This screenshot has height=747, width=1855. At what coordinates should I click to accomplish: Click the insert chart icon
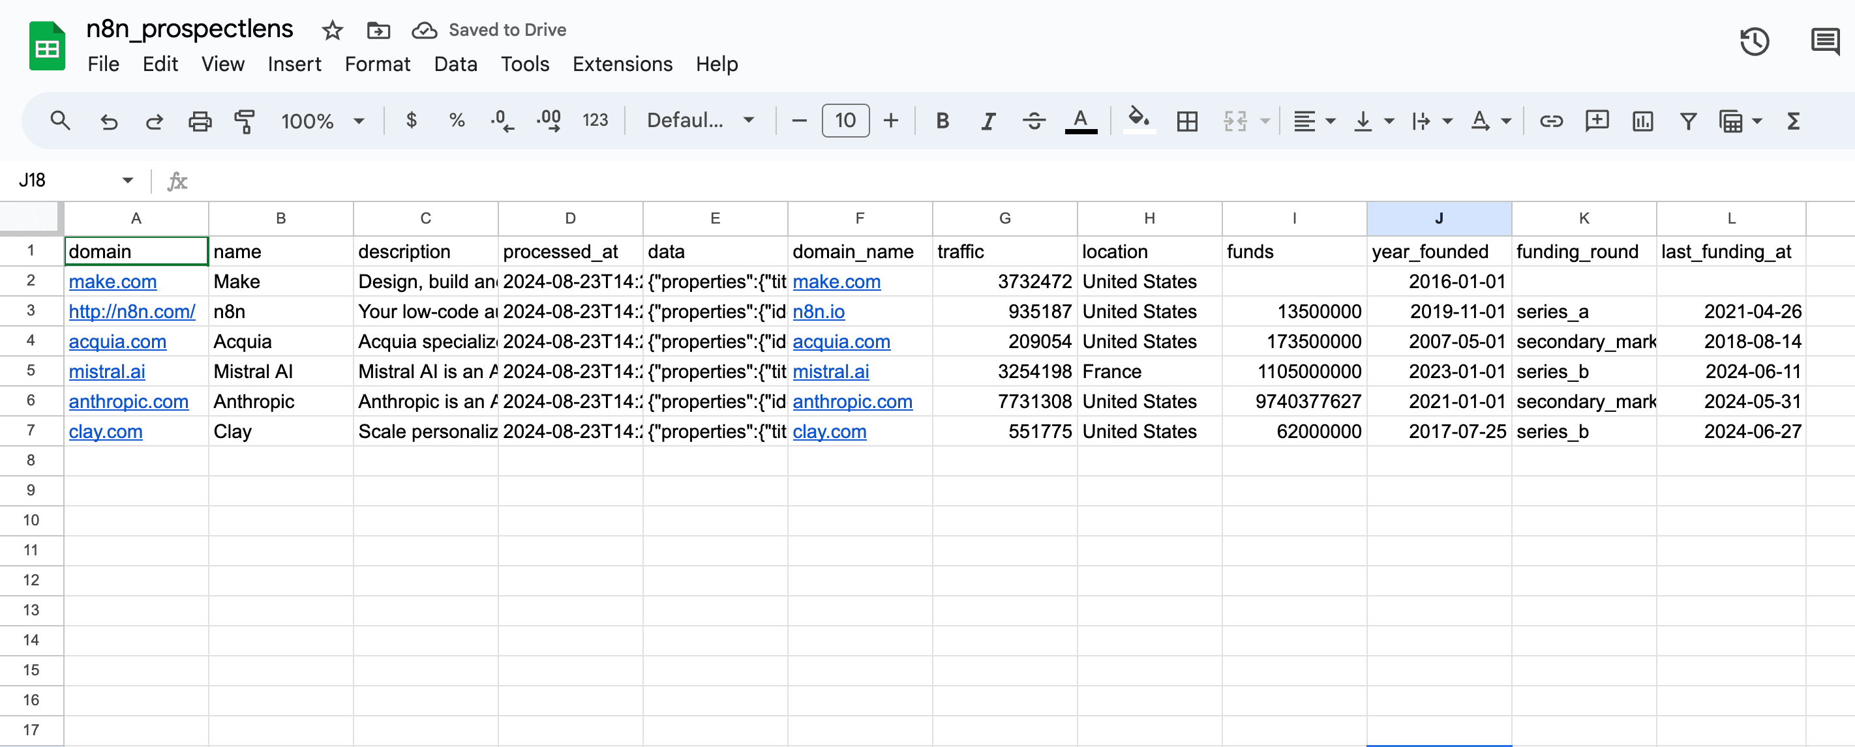(1642, 121)
